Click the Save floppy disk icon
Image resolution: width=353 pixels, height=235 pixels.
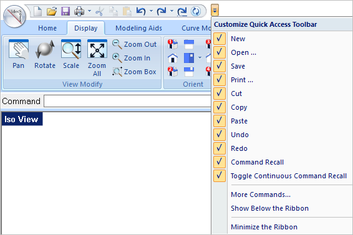click(x=65, y=11)
